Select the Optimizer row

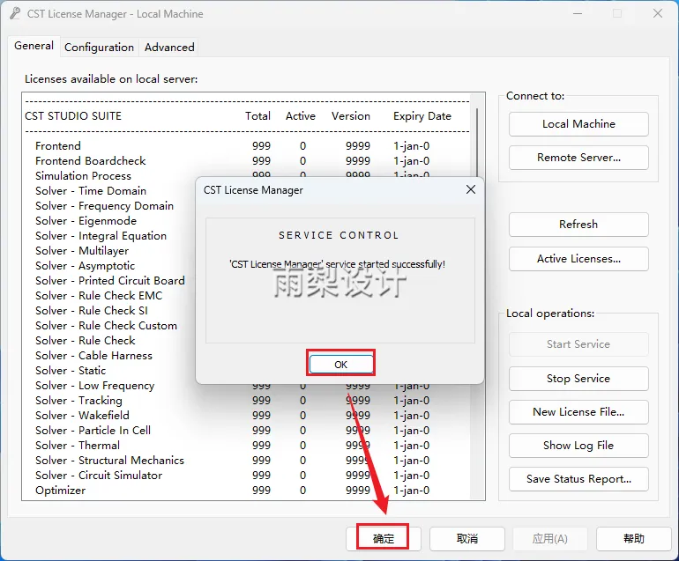(x=232, y=491)
